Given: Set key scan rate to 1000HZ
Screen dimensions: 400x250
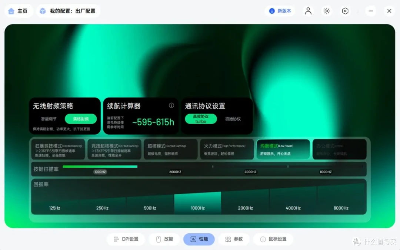Looking at the screenshot, I should [x=100, y=172].
